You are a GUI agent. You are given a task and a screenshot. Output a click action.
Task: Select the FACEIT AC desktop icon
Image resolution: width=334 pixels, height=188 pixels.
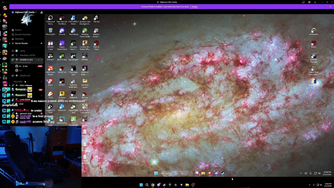(62, 70)
